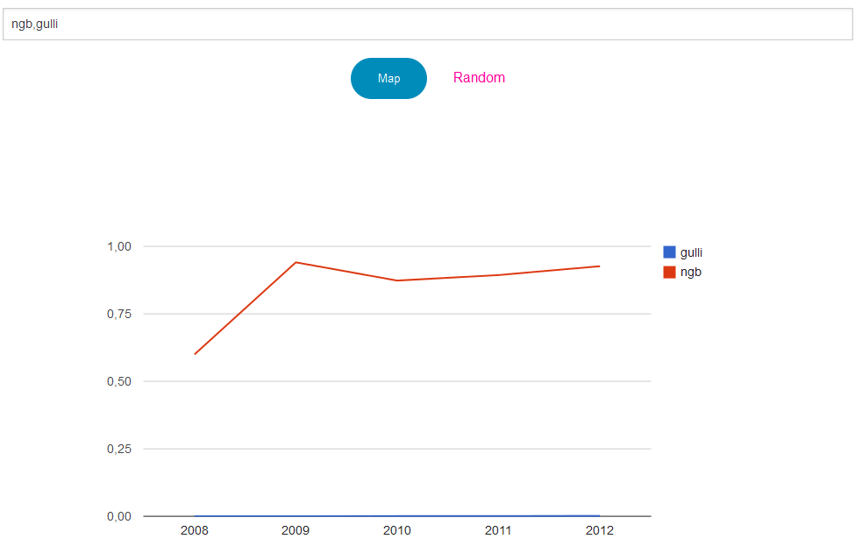Viewport: 862px width, 546px height.
Task: Click the 1,00 y-axis label
Action: (x=119, y=246)
